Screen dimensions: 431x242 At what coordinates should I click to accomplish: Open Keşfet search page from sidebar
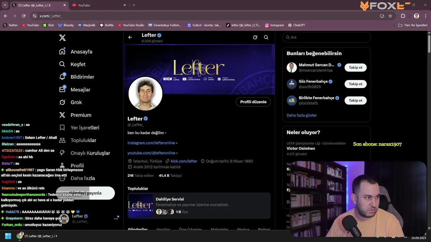click(72, 64)
